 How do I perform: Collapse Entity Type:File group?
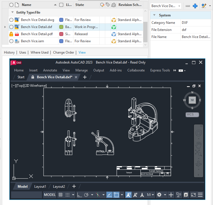click(12, 12)
